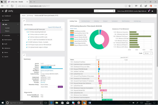
Task: Click the Expand All link
Action: [51, 27]
